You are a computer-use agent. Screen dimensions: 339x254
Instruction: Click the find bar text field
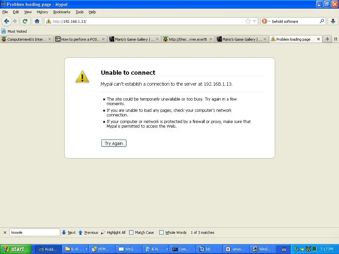(34, 233)
